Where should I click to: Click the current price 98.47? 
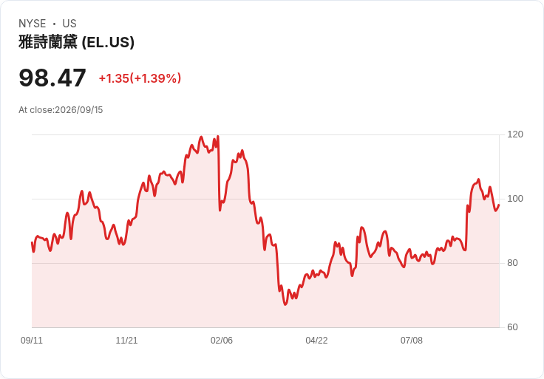(x=52, y=78)
